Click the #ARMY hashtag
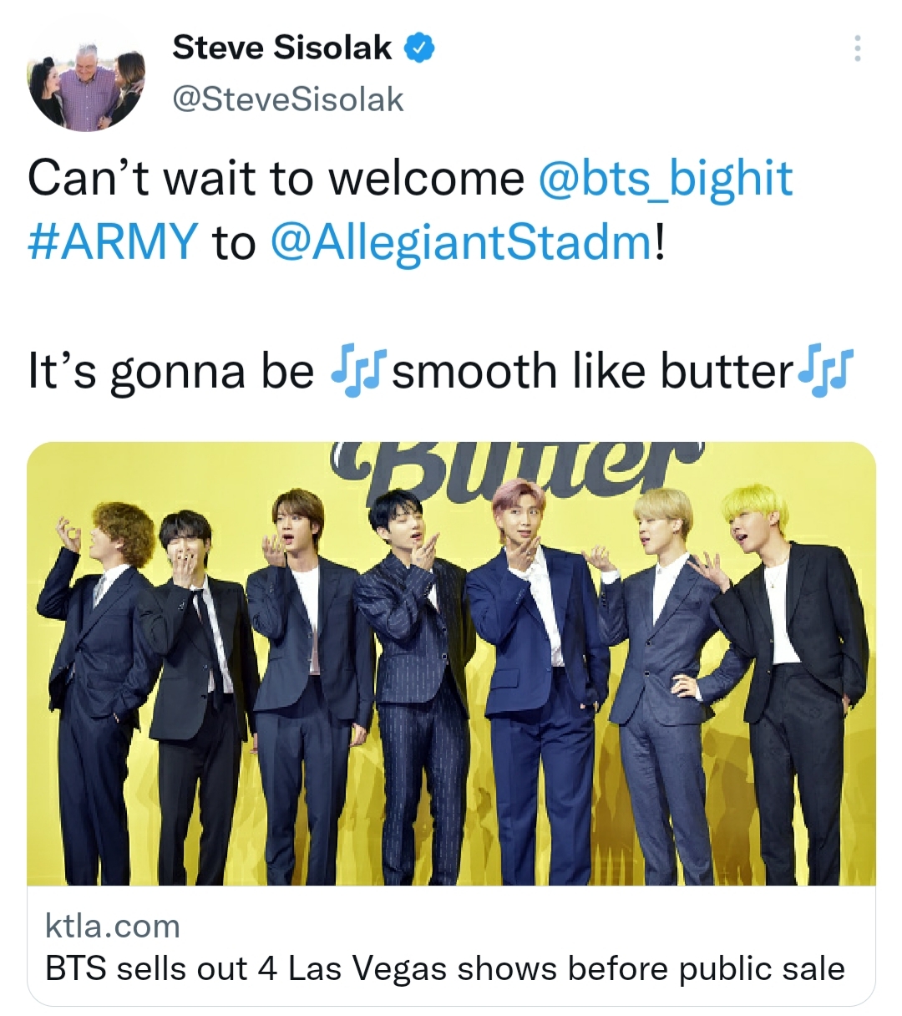 tap(113, 242)
